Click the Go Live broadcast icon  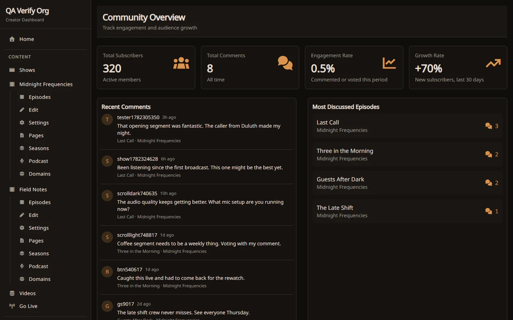[x=12, y=306]
